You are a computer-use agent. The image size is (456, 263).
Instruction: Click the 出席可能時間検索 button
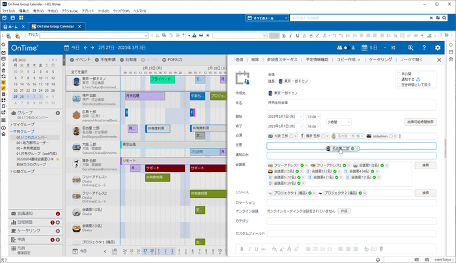click(x=420, y=122)
